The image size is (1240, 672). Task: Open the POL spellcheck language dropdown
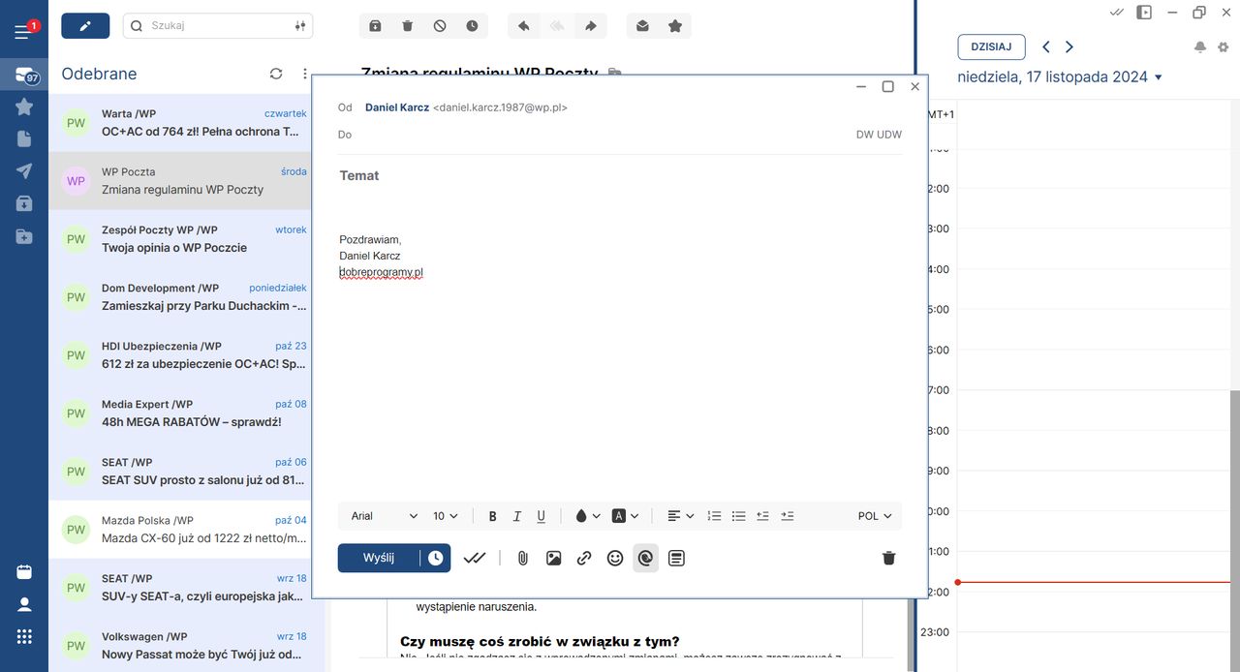[875, 516]
